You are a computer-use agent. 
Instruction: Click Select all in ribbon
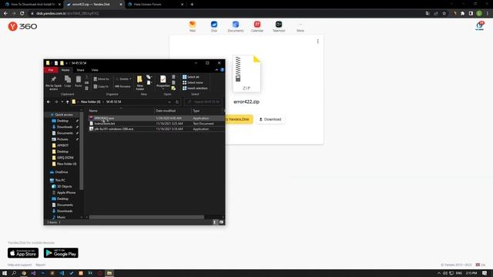[191, 77]
